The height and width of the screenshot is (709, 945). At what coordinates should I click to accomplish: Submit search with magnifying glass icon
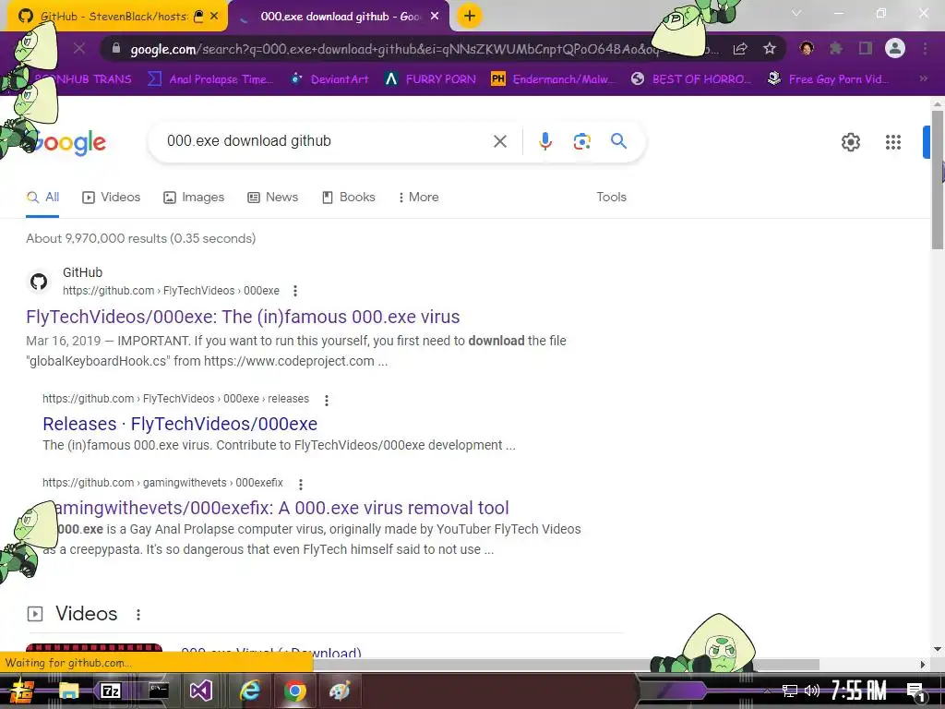619,141
